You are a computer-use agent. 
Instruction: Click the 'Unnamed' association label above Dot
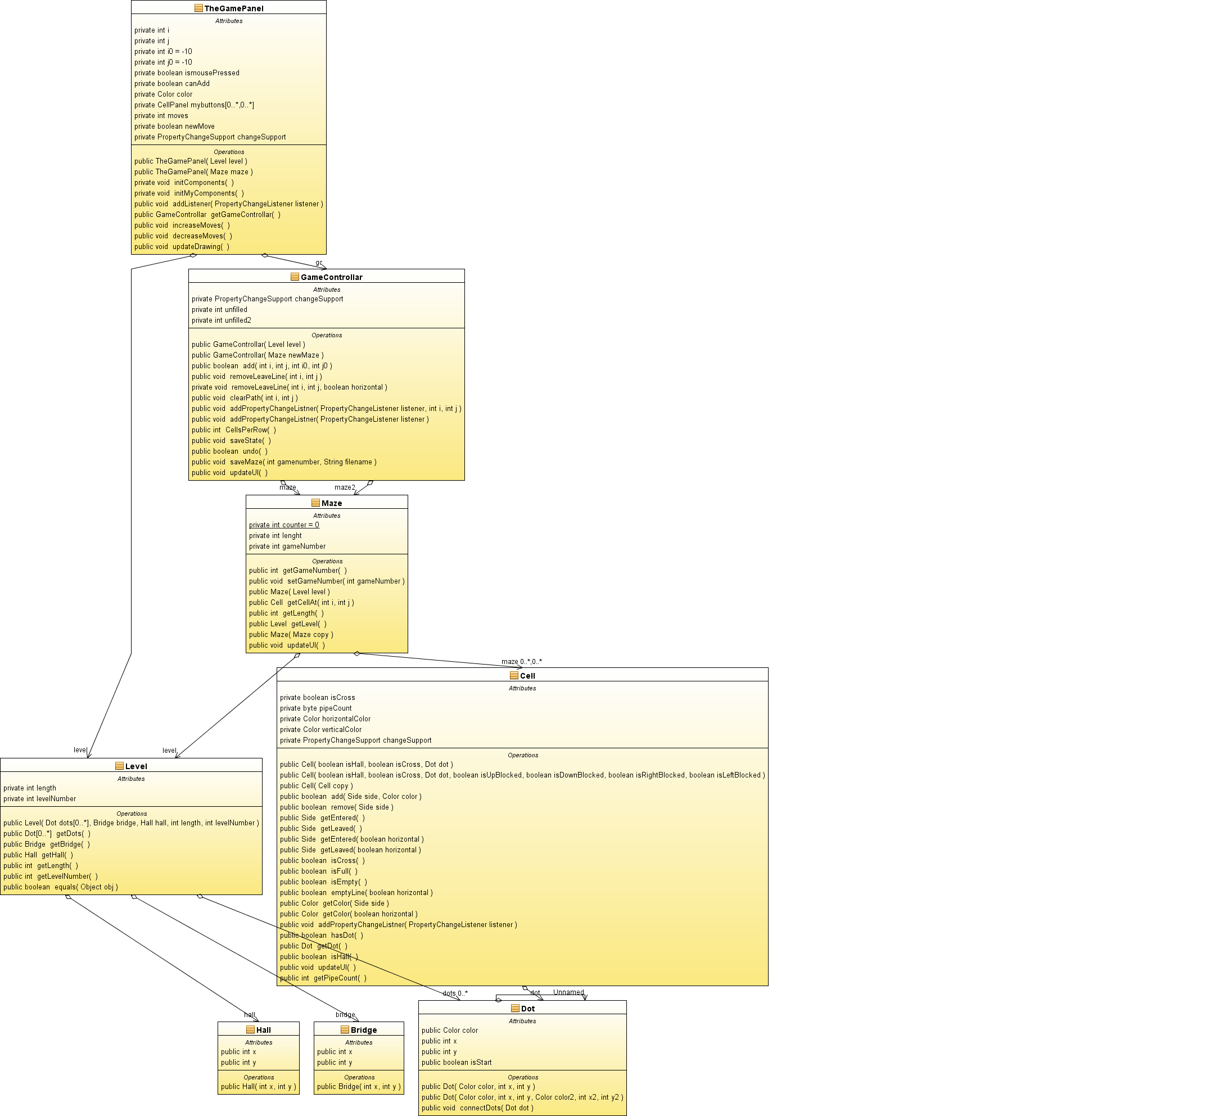[568, 992]
